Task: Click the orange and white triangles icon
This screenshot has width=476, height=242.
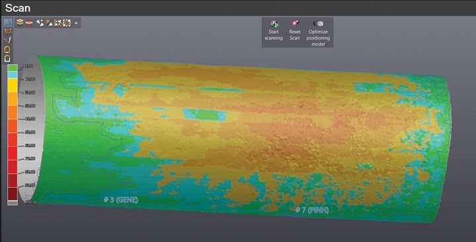Action: [49, 22]
